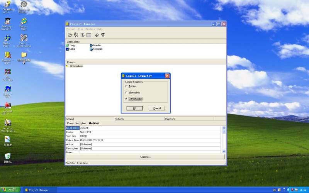Click the Project Manager taskbar button
309x193 pixels.
click(40, 190)
